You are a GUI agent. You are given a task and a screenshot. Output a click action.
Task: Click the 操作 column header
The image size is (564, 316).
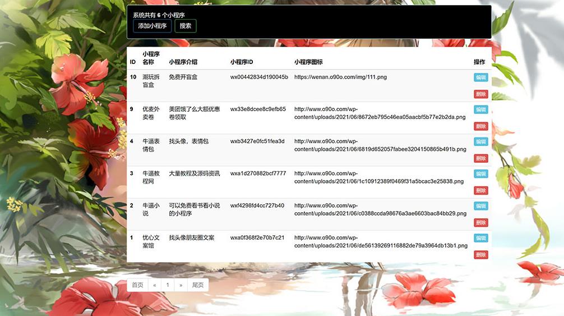[x=479, y=62]
